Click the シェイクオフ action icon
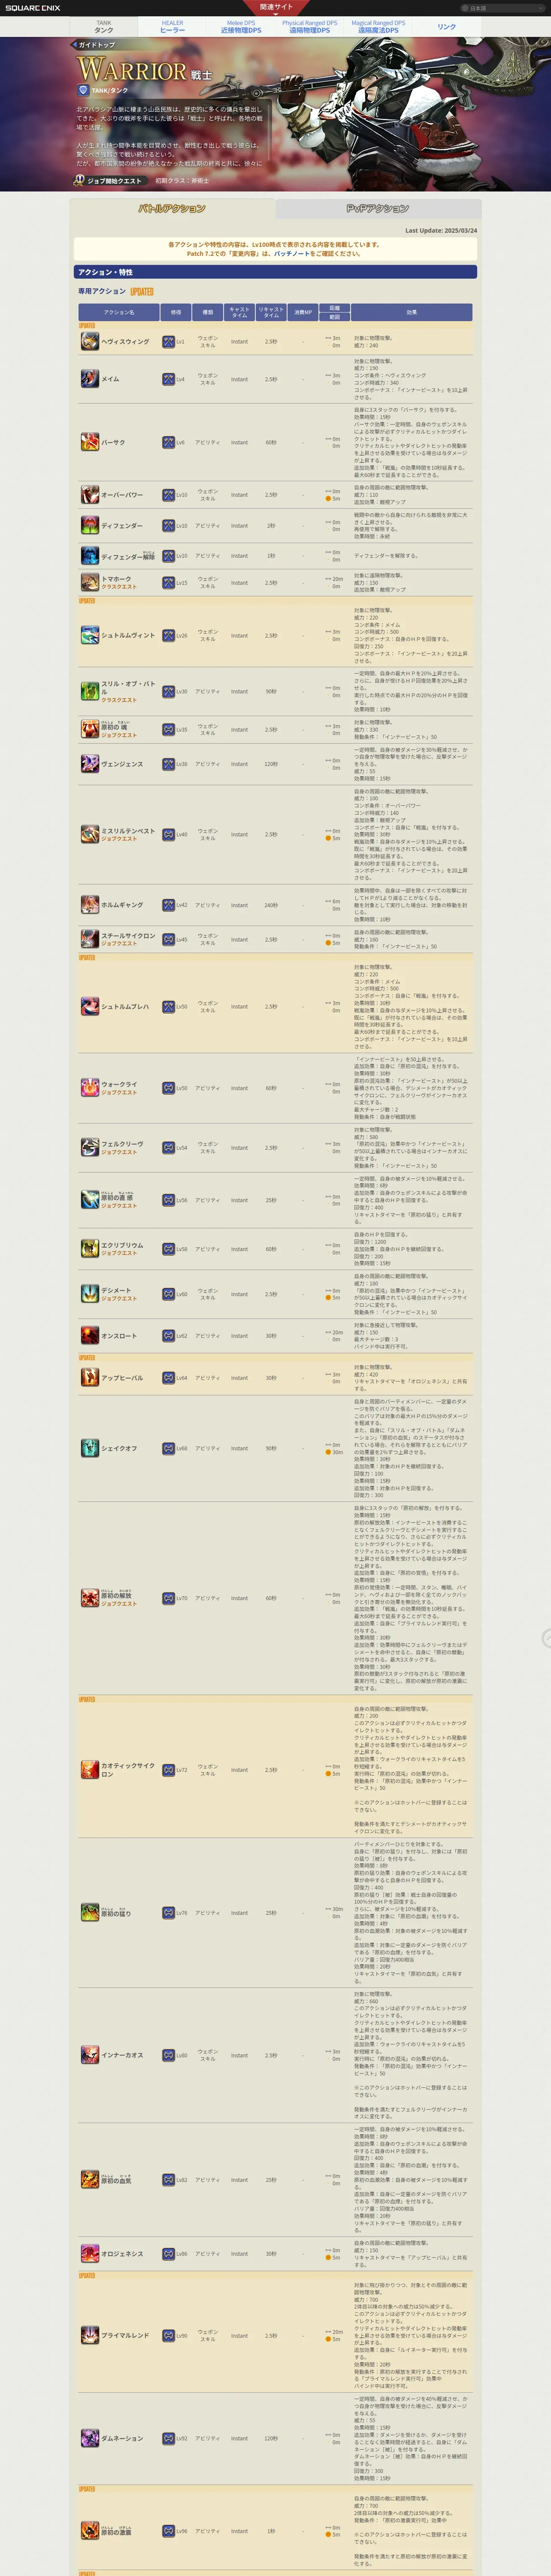551x2576 pixels. 90,1448
